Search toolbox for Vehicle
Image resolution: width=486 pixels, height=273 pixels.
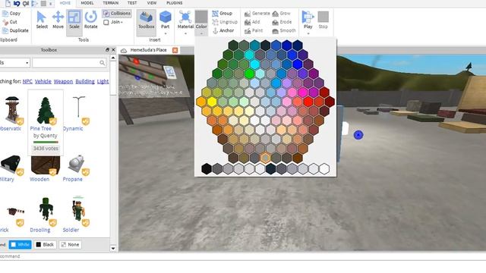43,81
